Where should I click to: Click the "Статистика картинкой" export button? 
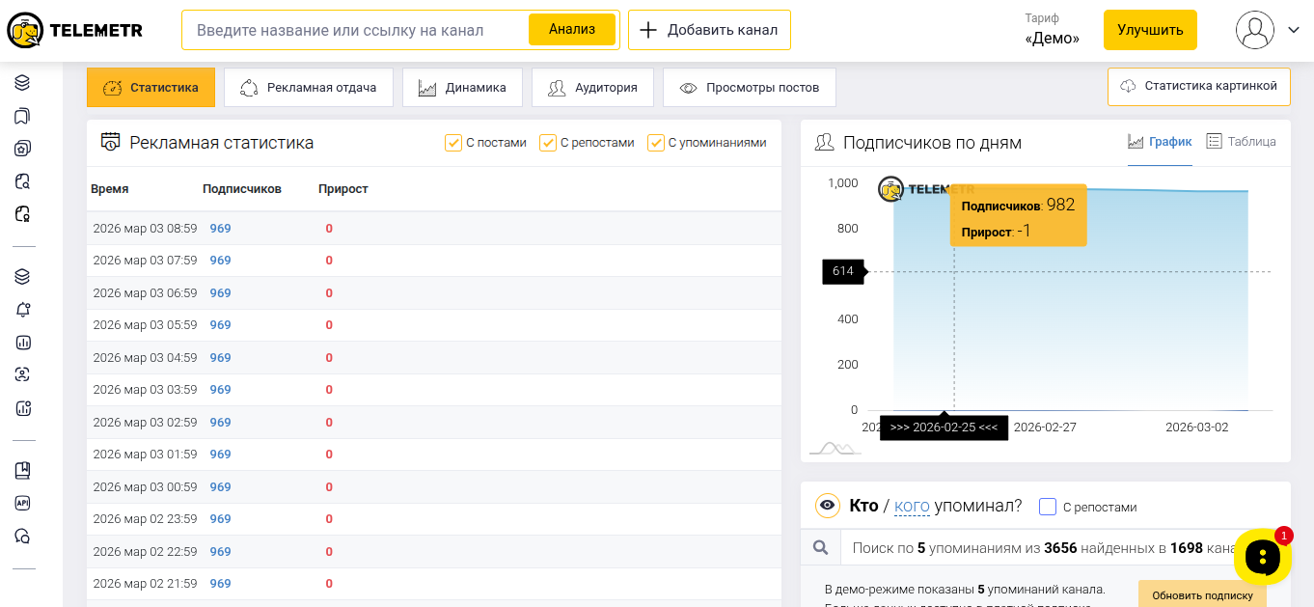[1199, 87]
